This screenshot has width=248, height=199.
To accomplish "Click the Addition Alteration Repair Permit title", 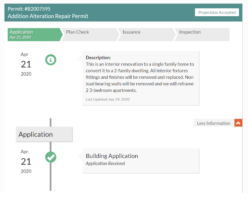I will click(48, 16).
